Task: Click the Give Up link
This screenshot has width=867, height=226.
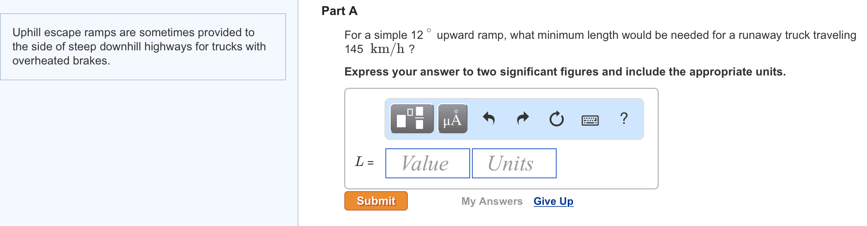Action: tap(553, 201)
